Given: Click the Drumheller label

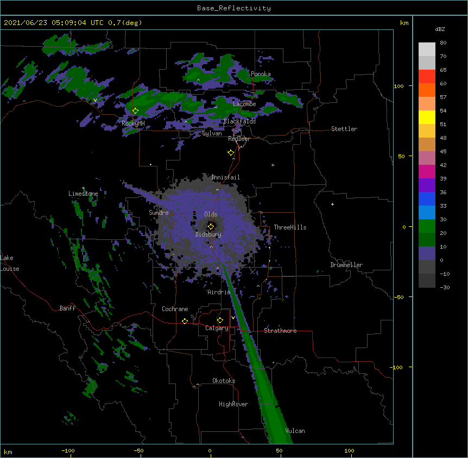Looking at the screenshot, I should pyautogui.click(x=346, y=265).
